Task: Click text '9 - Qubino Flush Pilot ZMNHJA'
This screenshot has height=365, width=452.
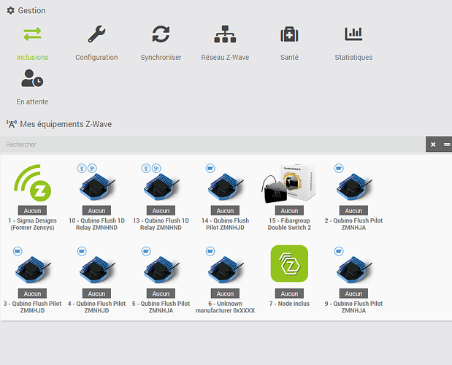Action: (x=353, y=307)
